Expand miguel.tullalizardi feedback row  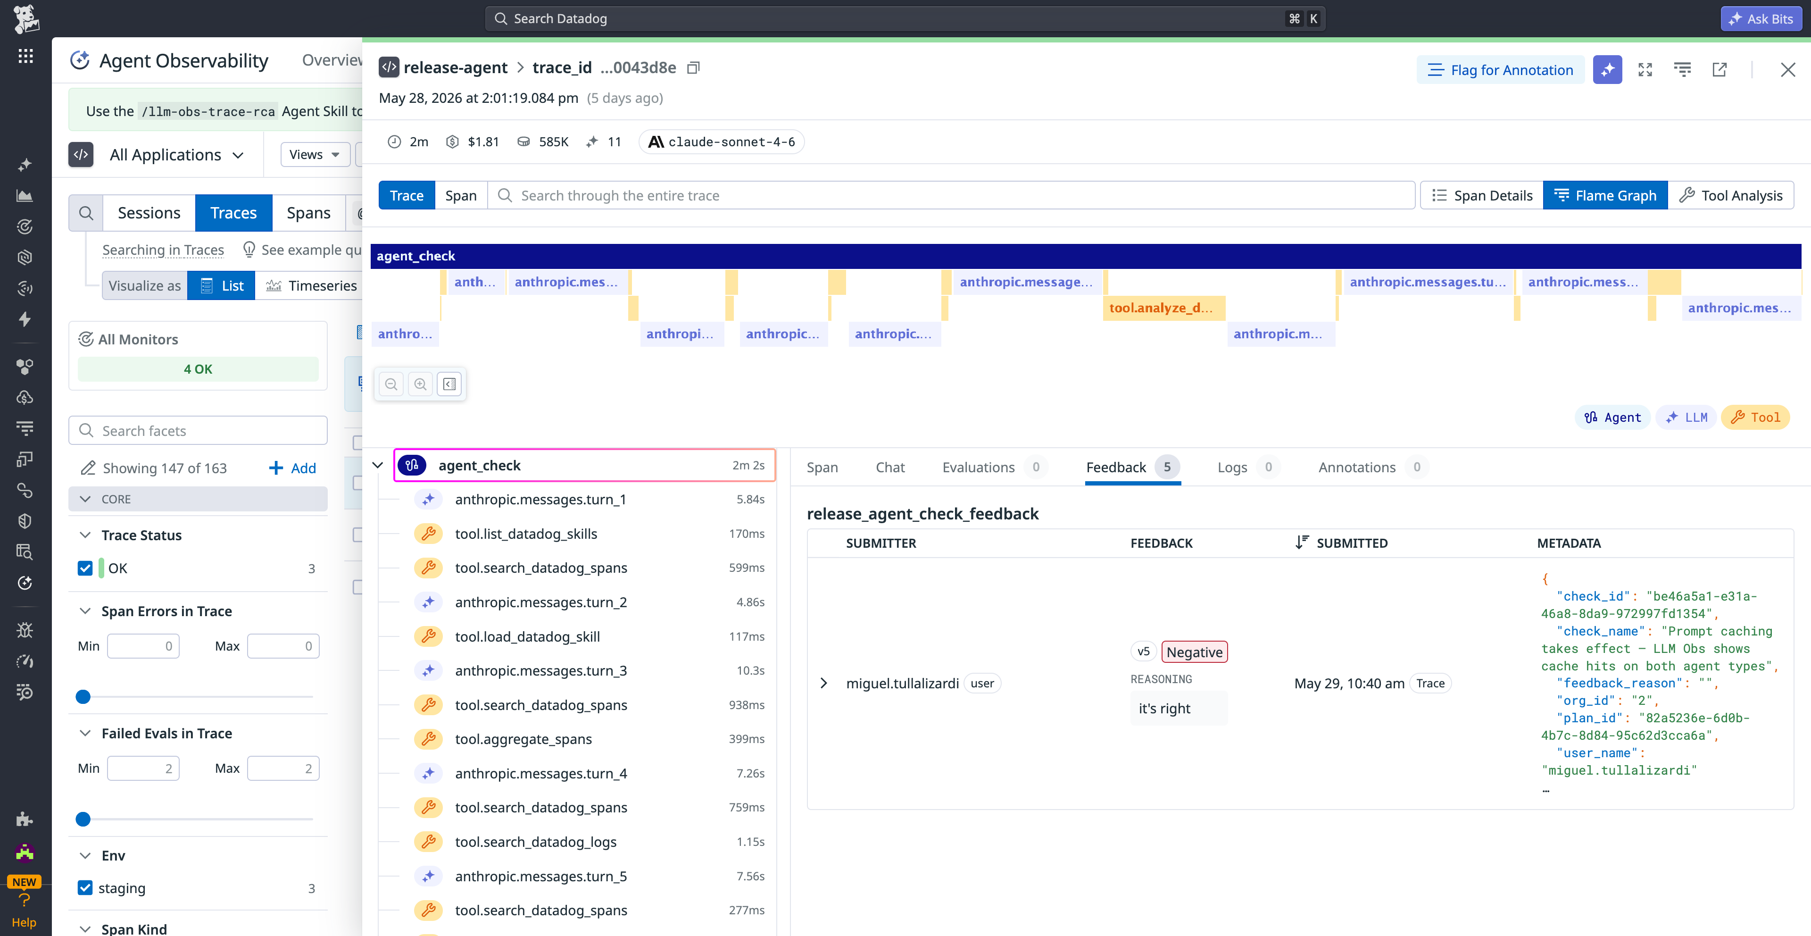(x=823, y=684)
